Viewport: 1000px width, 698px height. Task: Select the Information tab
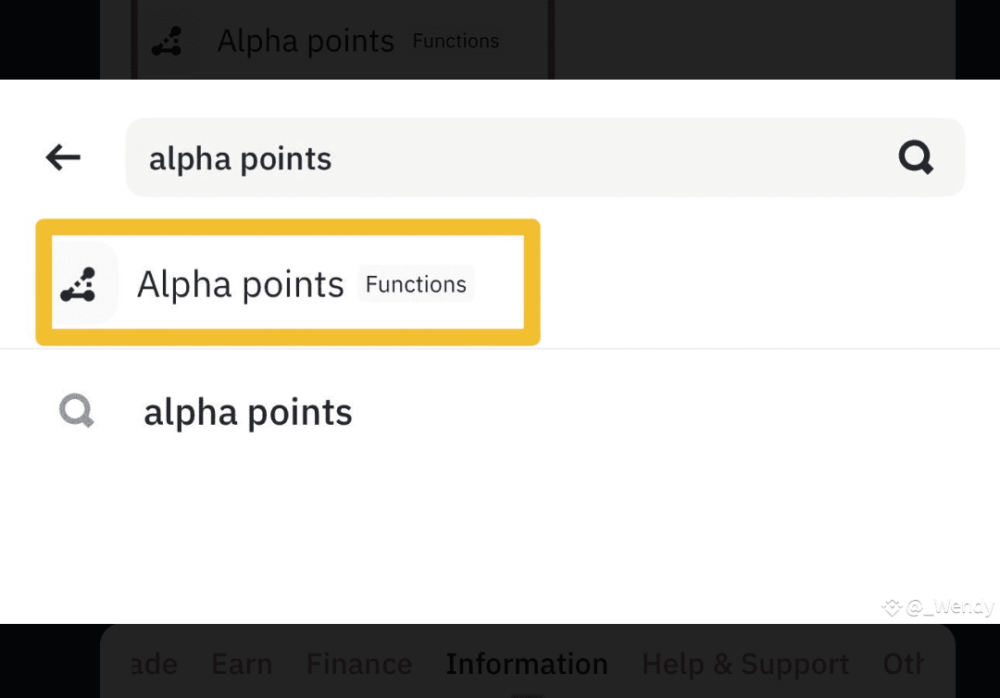click(527, 664)
